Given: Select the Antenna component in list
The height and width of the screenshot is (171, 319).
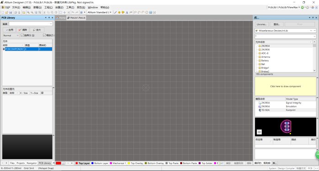Looking at the screenshot, I should click(266, 57).
